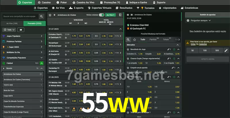This screenshot has height=118, width=230.
Task: Collapse the Mundo region list
Action: coord(41,68)
